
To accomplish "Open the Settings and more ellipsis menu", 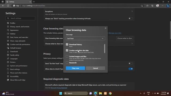I will pyautogui.click(x=162, y=6).
